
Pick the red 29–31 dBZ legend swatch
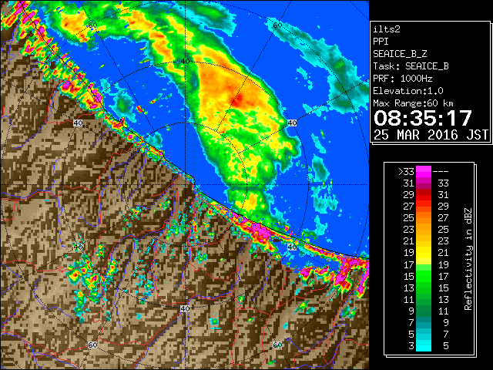(424, 195)
